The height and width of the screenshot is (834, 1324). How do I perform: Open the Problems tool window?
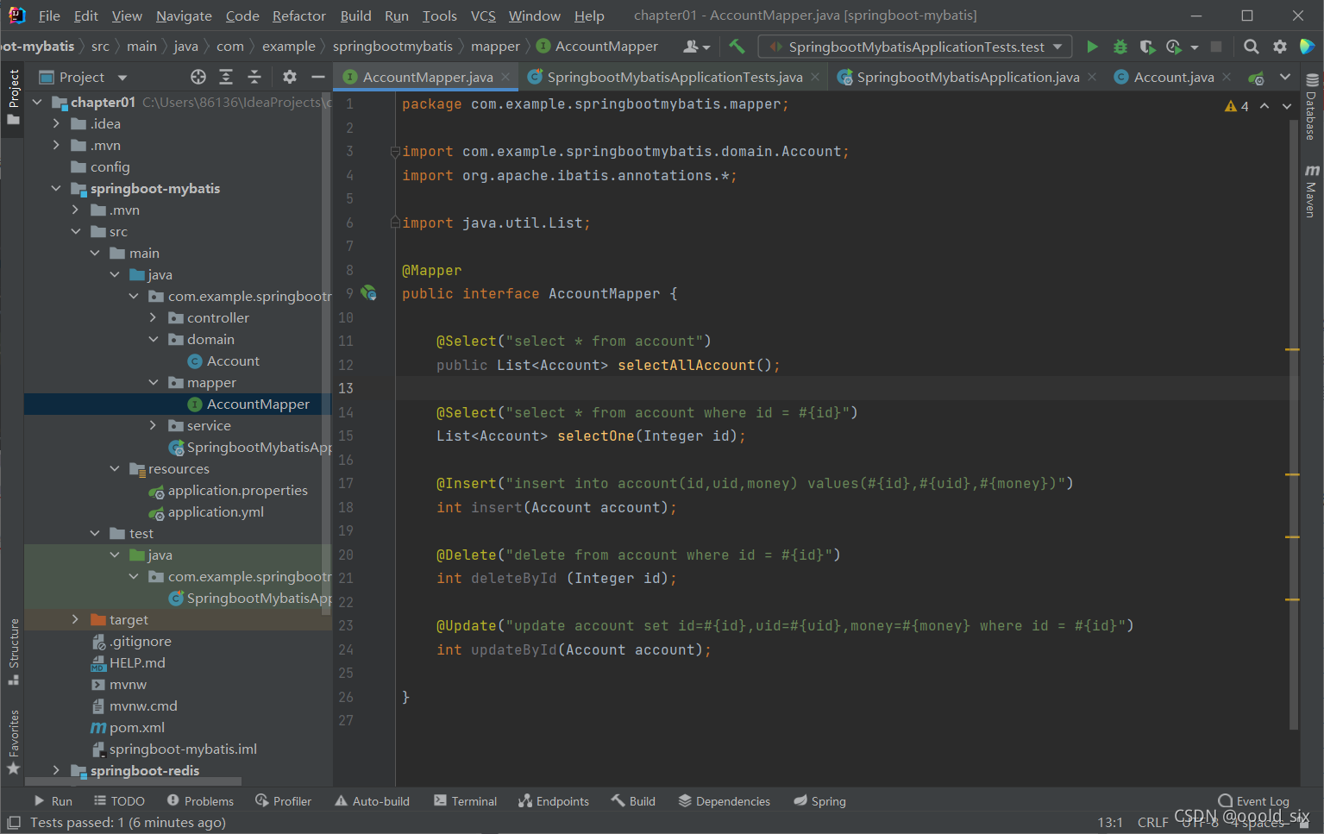pos(200,801)
